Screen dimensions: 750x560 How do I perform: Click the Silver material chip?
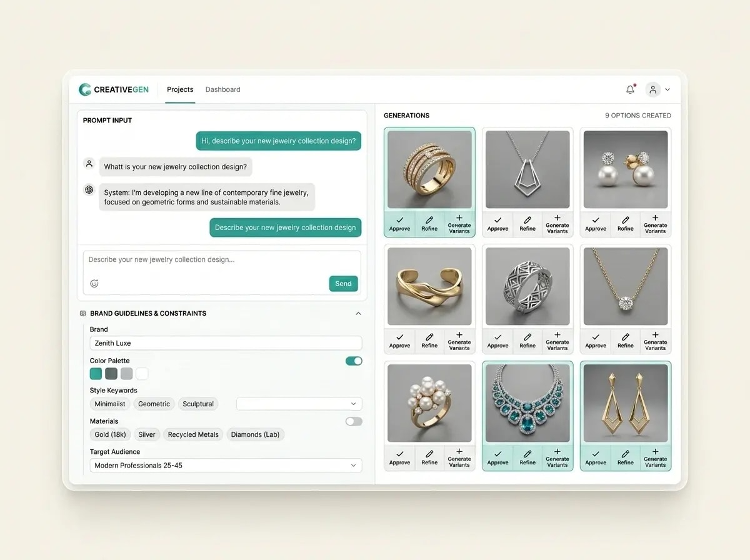(x=147, y=434)
